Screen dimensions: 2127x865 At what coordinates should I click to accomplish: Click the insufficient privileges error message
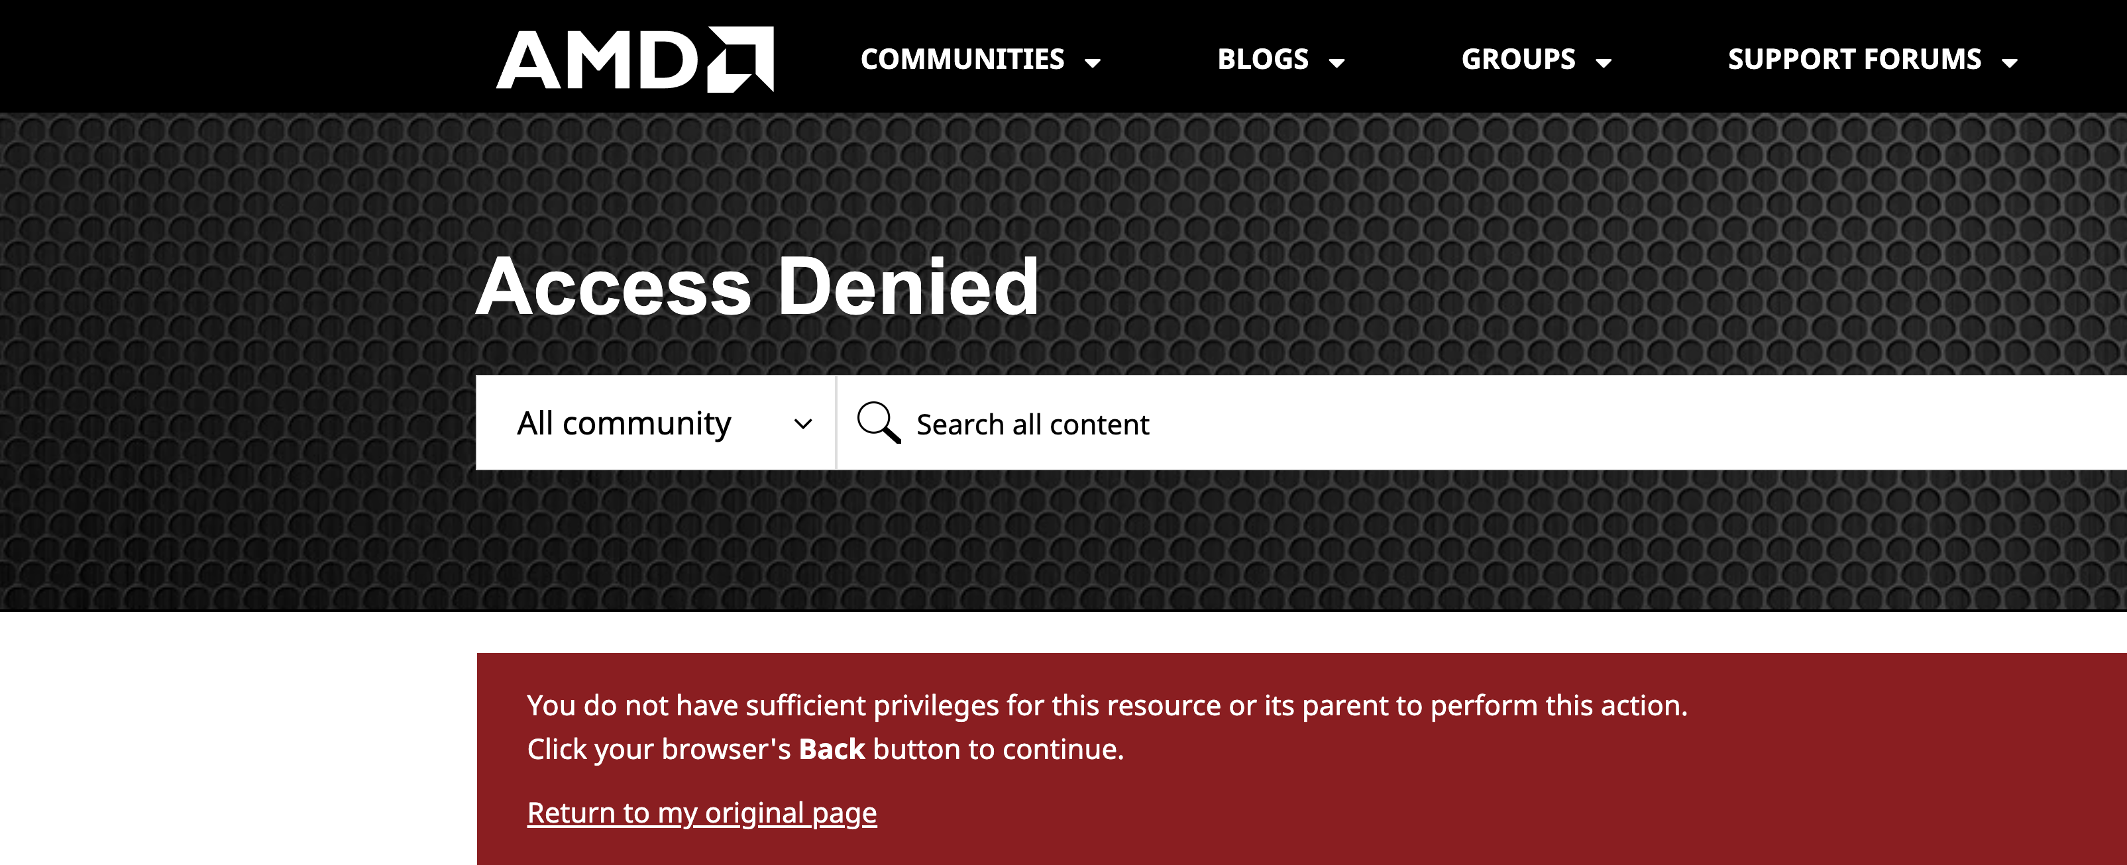1107,705
